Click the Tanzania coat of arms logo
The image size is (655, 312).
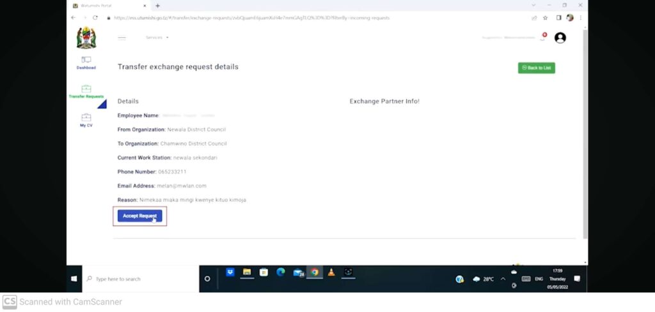click(x=86, y=38)
